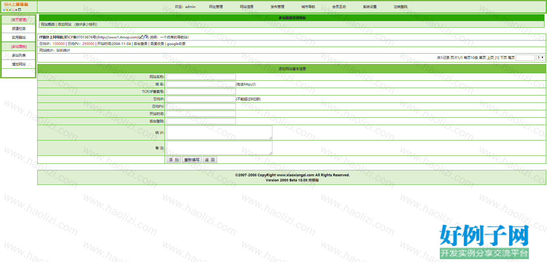Click the TCP/IP备案号 input field
This screenshot has height=262, width=547.
[201, 92]
